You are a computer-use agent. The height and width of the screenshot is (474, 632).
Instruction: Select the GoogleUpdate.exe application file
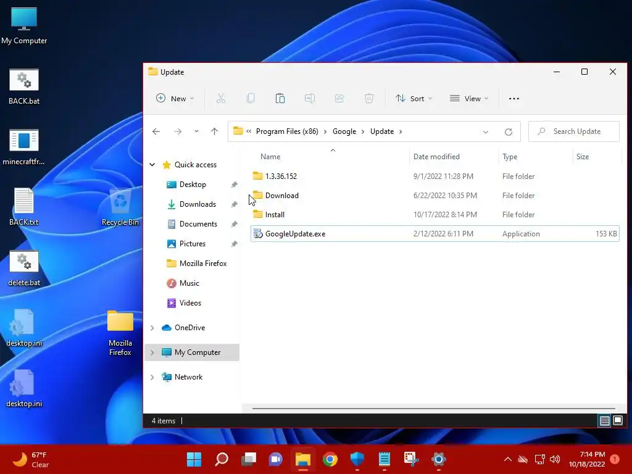(x=435, y=234)
